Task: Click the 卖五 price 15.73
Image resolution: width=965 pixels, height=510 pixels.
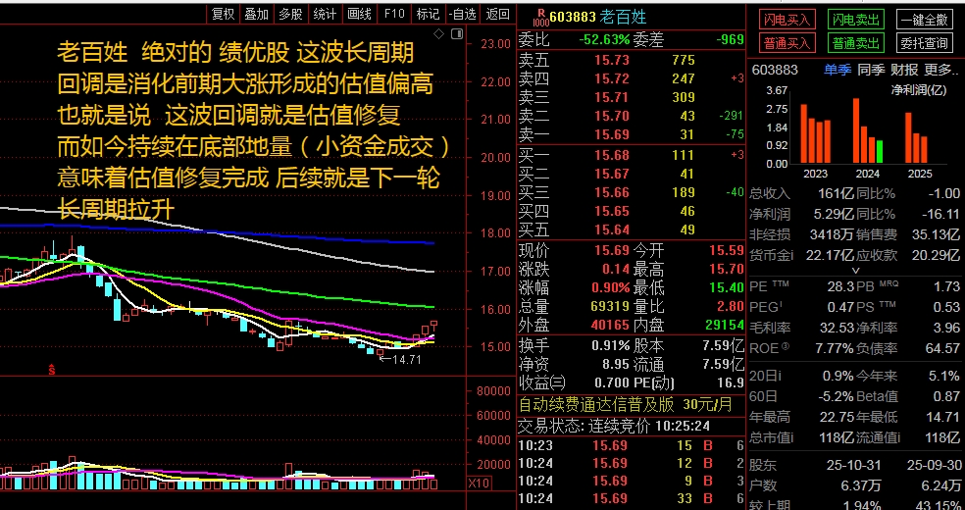Action: (612, 60)
